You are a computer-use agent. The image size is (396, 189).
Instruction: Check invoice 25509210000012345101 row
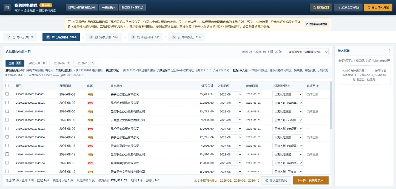[7, 103]
